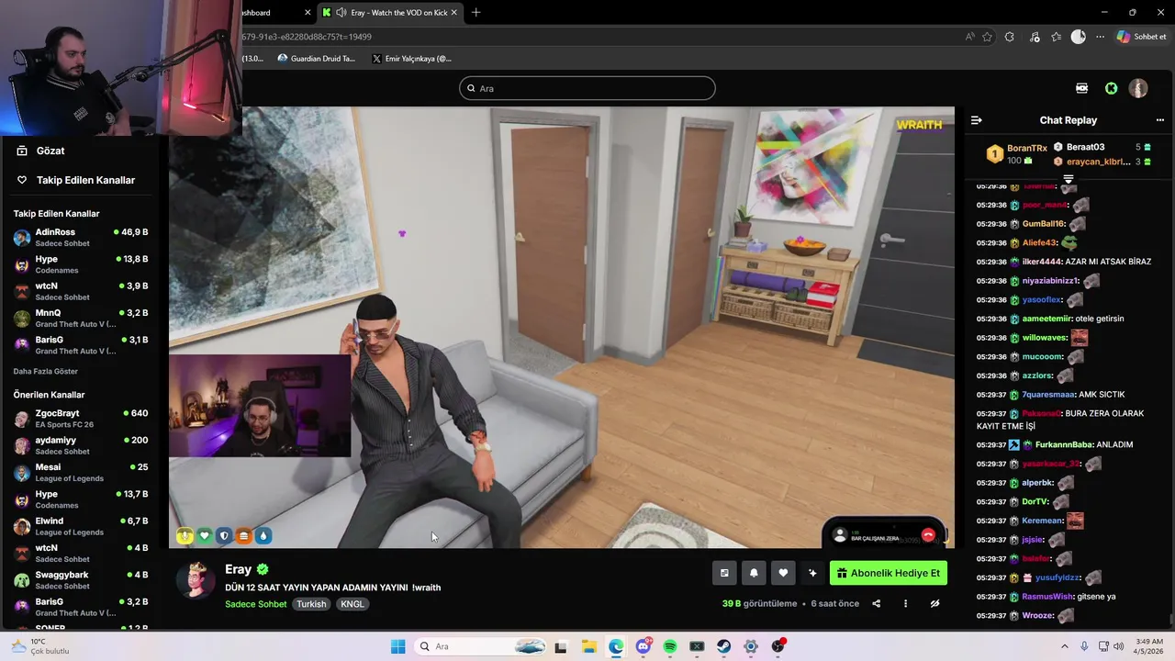This screenshot has width=1175, height=661.
Task: Open Steam from the taskbar
Action: click(x=724, y=646)
